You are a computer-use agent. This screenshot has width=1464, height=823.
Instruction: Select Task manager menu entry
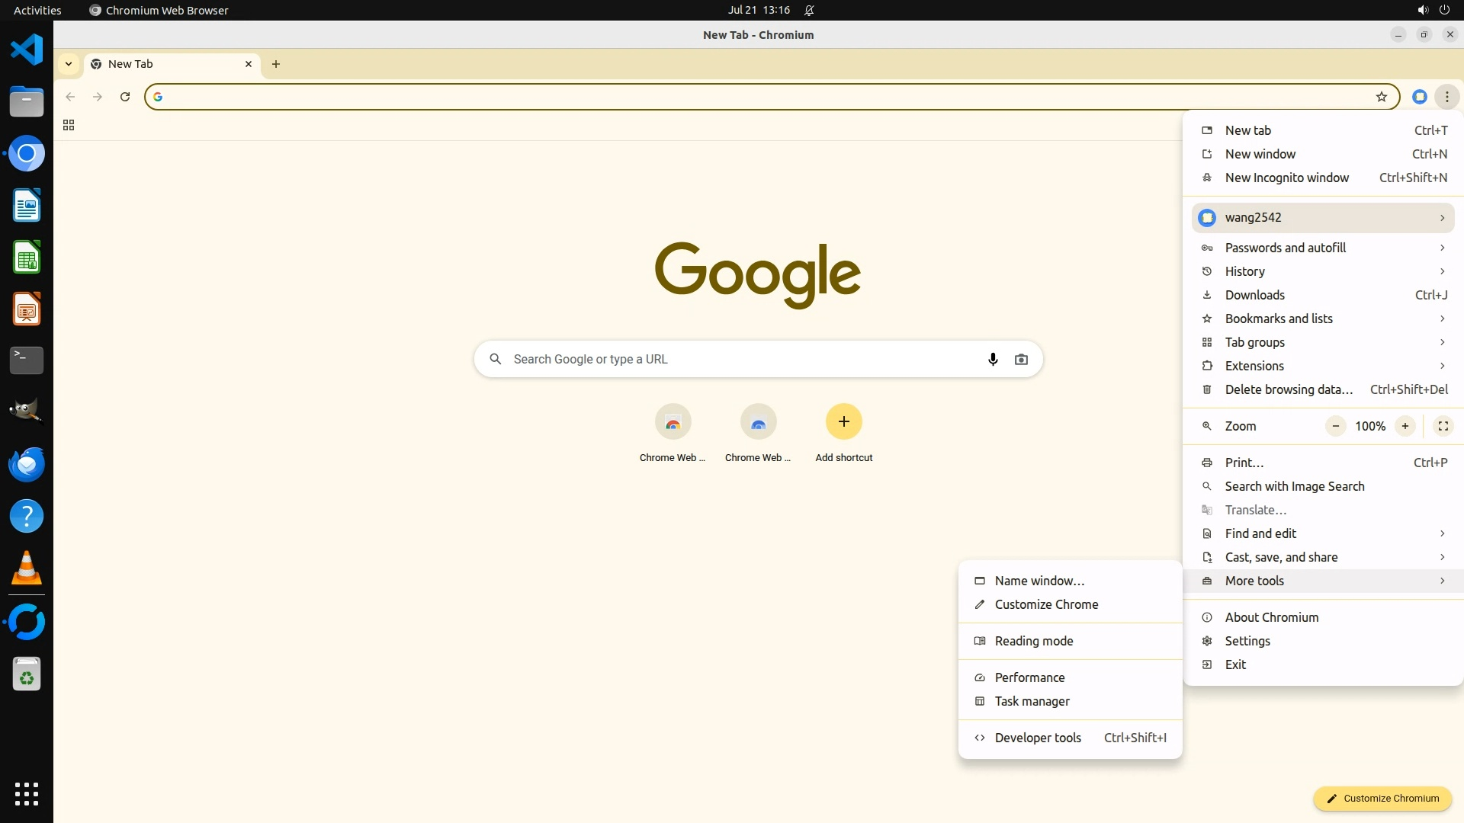1032,701
